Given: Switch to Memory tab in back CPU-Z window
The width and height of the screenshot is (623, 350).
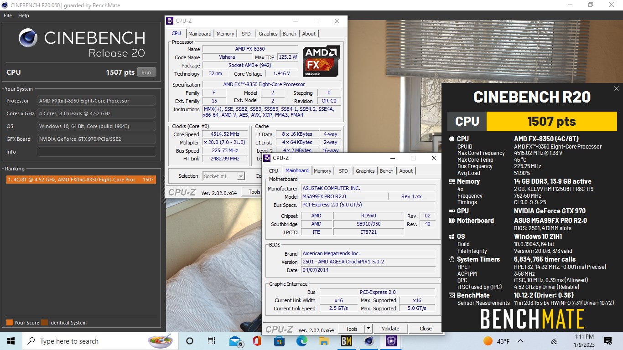Looking at the screenshot, I should (225, 34).
